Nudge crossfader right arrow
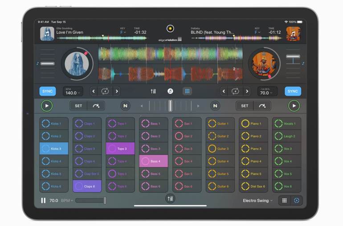 click(198, 106)
